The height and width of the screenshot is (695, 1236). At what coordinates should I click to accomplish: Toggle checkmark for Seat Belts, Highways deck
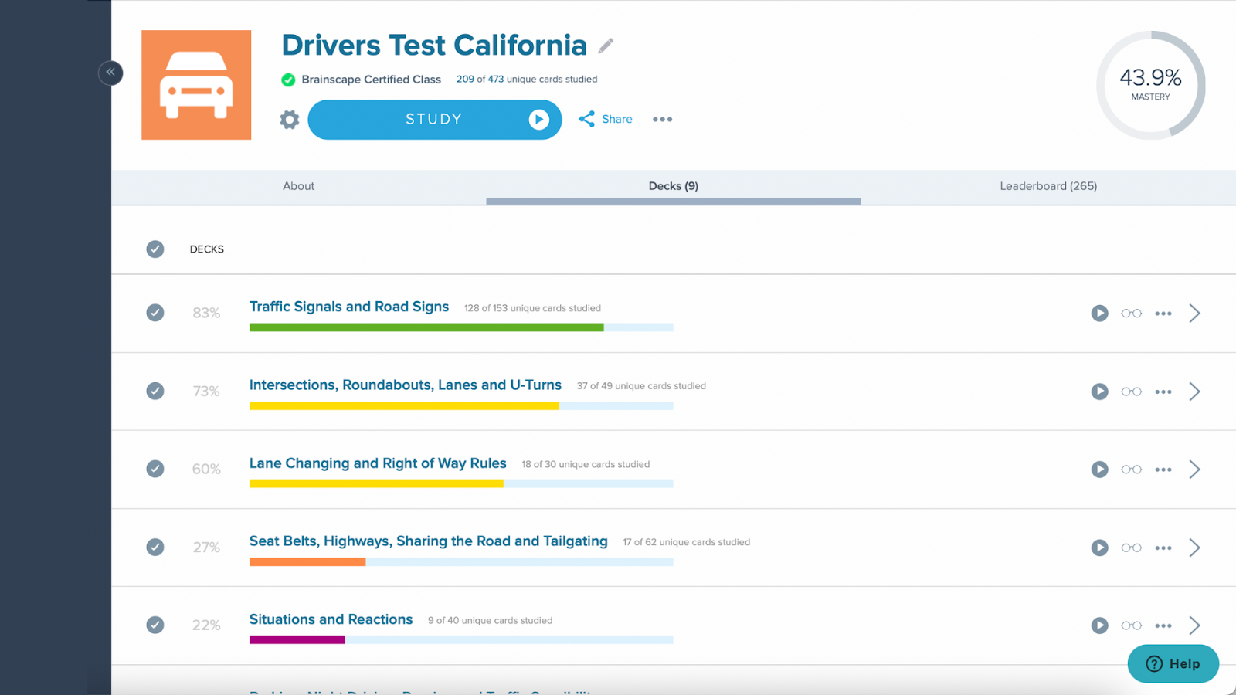pyautogui.click(x=155, y=548)
